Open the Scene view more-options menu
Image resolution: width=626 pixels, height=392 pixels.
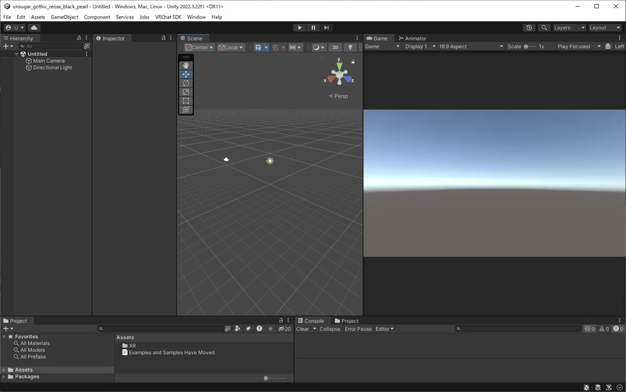coord(357,38)
